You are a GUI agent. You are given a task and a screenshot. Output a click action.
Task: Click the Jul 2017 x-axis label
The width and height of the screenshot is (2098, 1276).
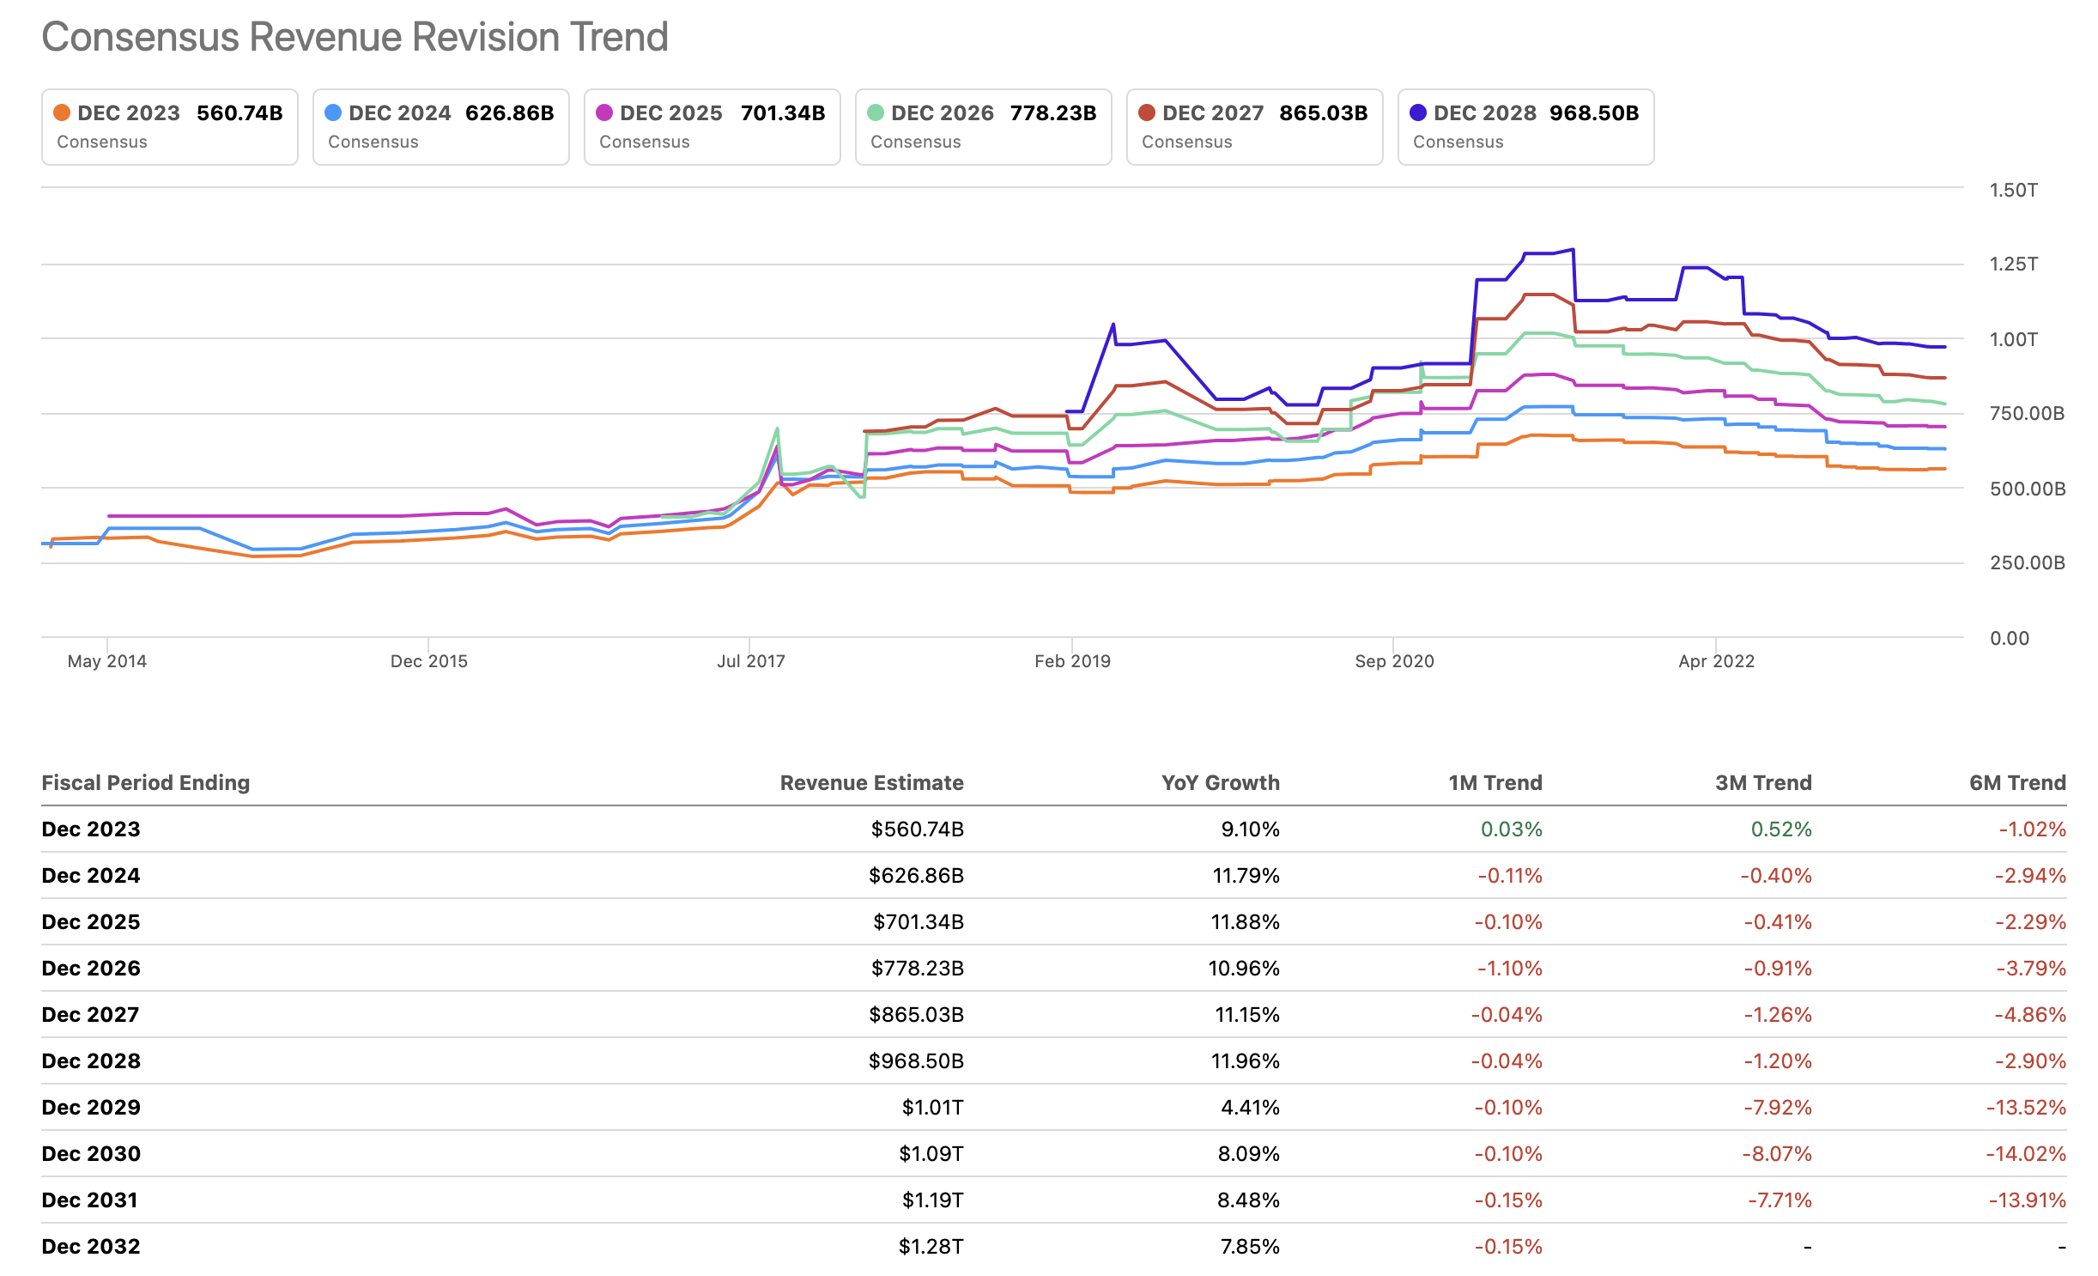tap(751, 661)
